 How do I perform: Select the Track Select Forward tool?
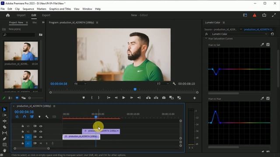[4, 115]
